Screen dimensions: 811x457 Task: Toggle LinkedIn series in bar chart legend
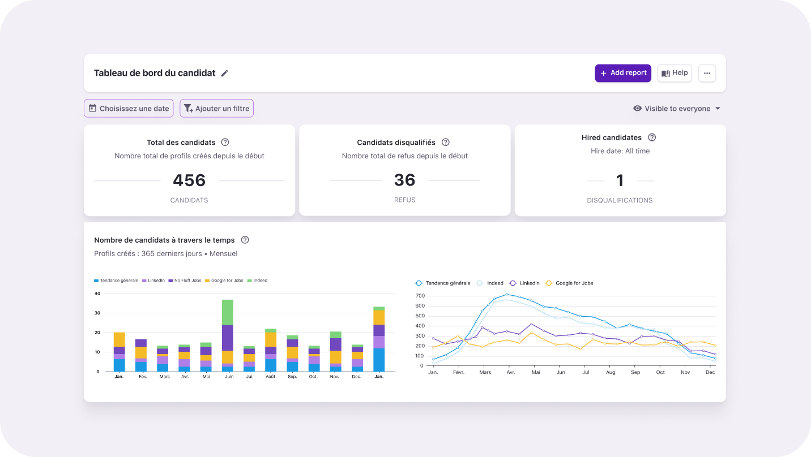click(153, 281)
